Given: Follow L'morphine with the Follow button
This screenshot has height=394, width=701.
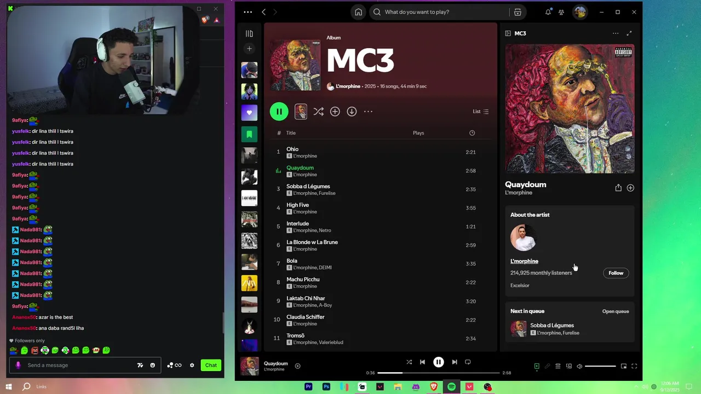Looking at the screenshot, I should (x=616, y=273).
